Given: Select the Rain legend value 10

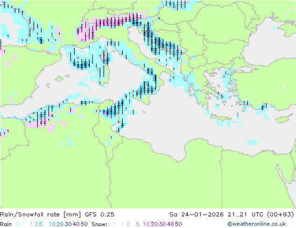Looking at the screenshot, I should pyautogui.click(x=52, y=224).
